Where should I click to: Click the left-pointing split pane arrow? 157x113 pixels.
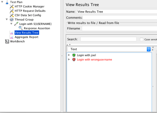[153, 47]
